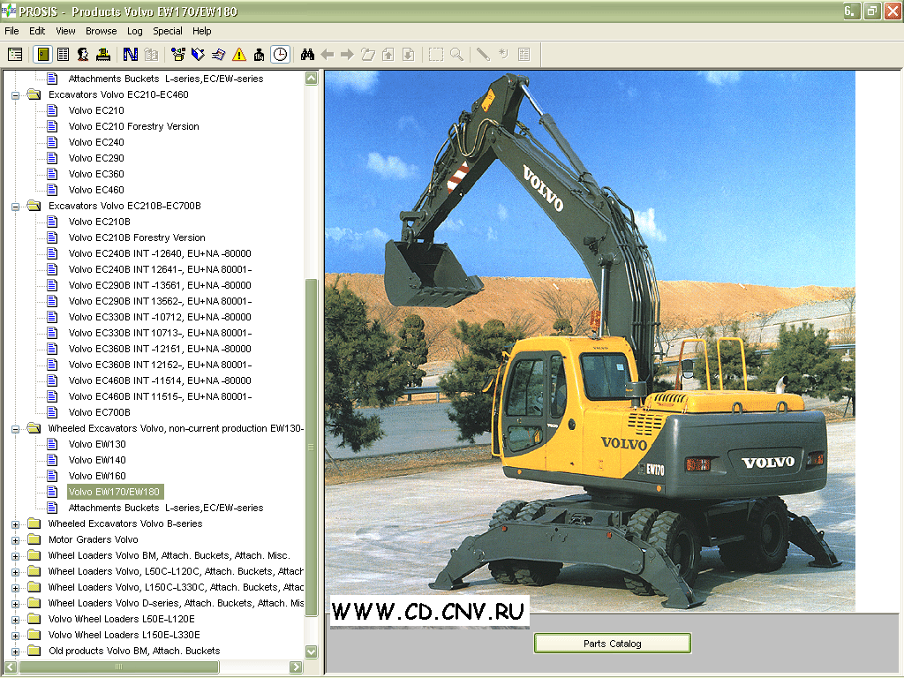Screen dimensions: 904x678
Task: Expand Wheel Loaders Volvo D-series folder
Action: point(16,604)
